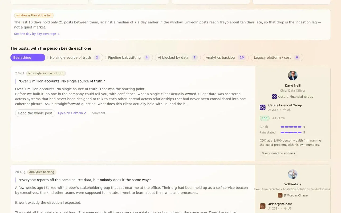View the 1 comment link
This screenshot has width=341, height=213.
click(x=97, y=113)
